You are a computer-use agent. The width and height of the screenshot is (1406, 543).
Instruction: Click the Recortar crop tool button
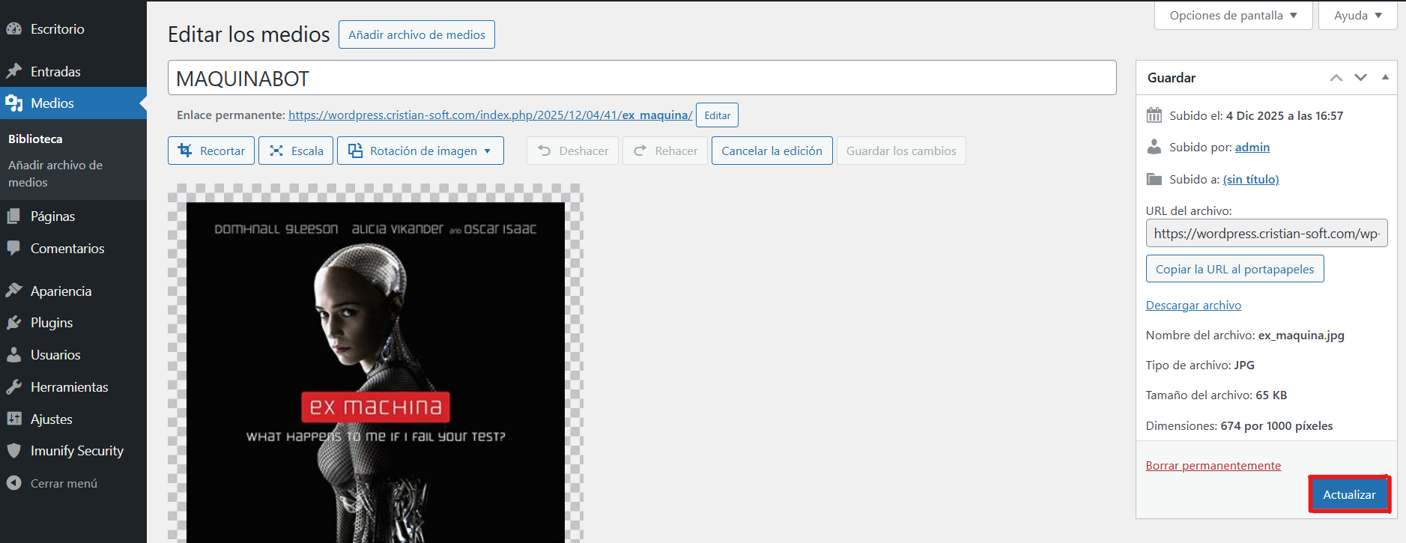[211, 151]
